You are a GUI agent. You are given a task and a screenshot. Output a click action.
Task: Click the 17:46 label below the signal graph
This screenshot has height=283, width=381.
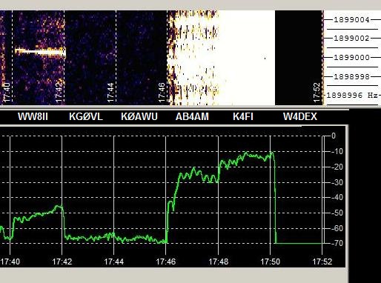pyautogui.click(x=166, y=262)
